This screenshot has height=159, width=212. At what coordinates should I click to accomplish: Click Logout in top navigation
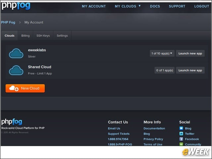202,6
